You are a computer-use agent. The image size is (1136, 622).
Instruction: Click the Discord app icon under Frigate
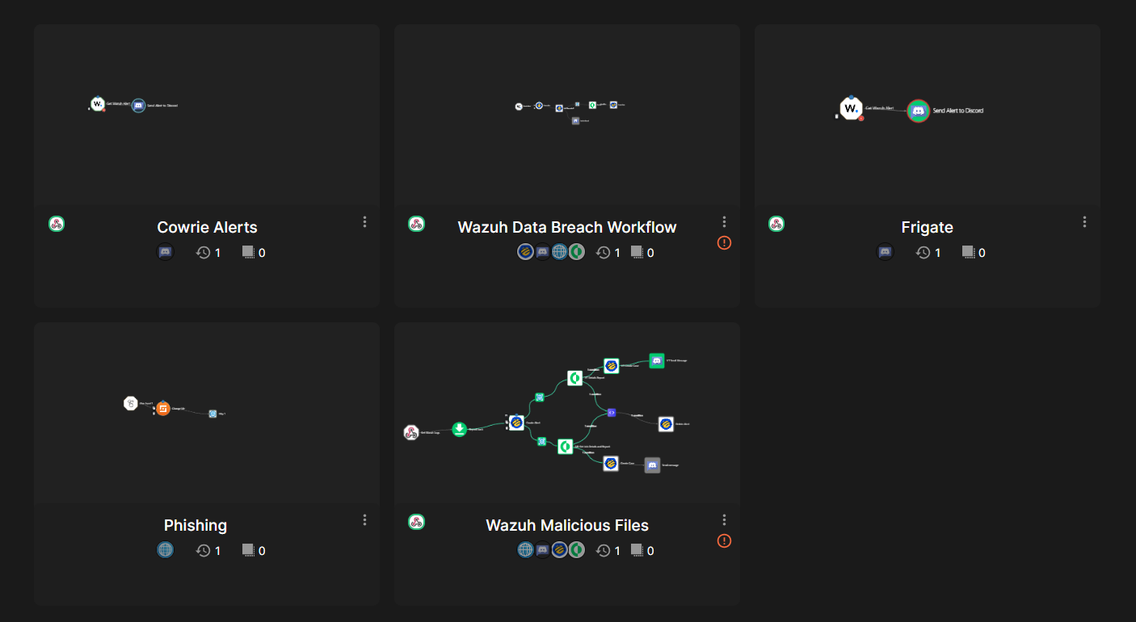pyautogui.click(x=886, y=252)
